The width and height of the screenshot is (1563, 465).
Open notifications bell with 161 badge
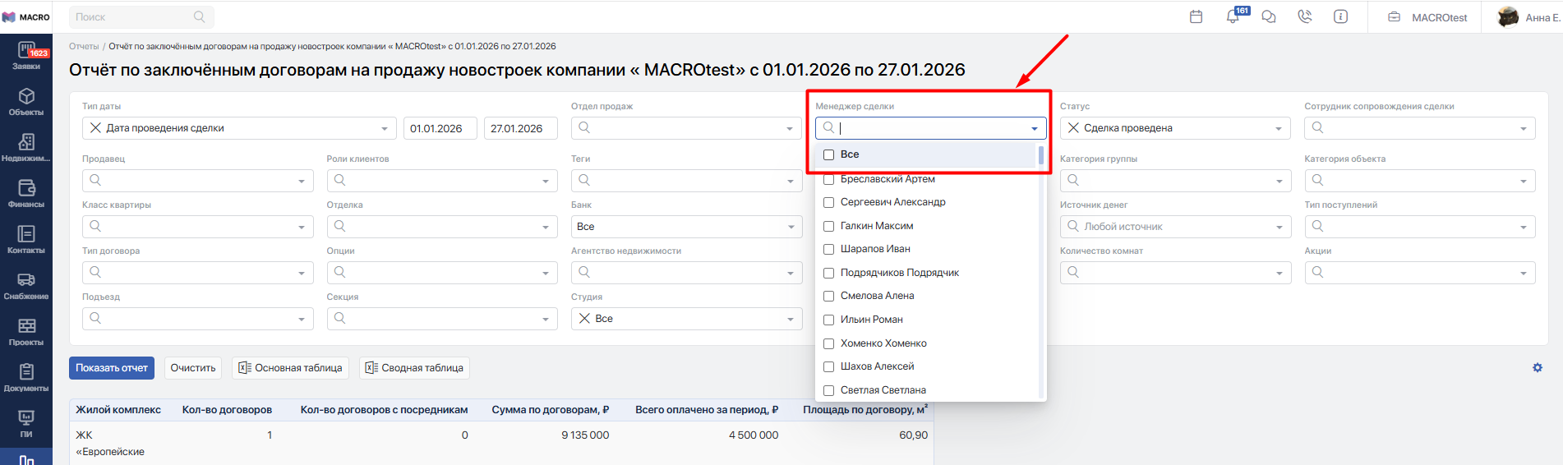pos(1233,16)
